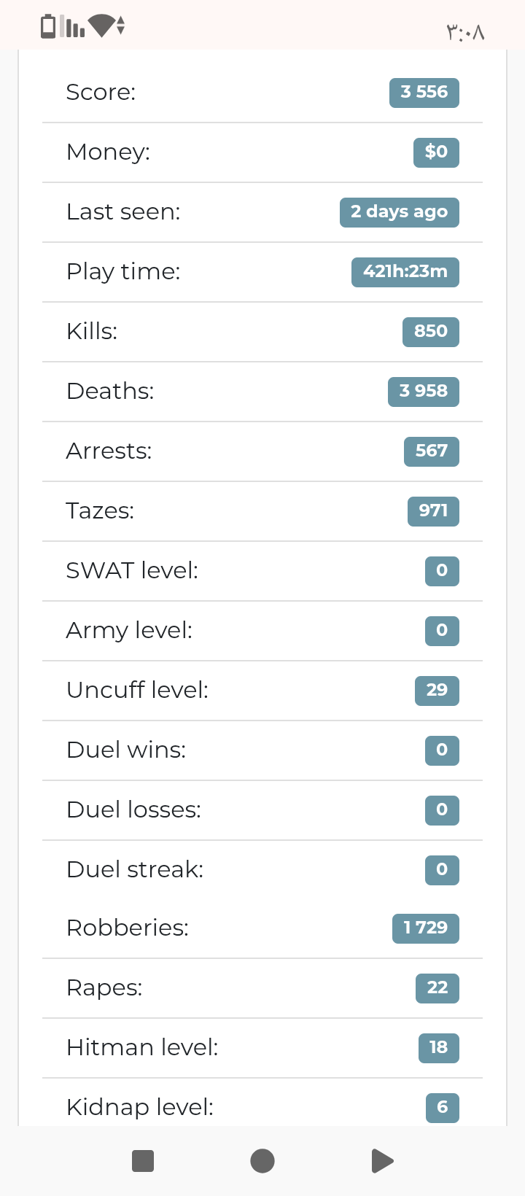Tap the battery icon in status bar
The height and width of the screenshot is (1196, 525).
pos(48,26)
